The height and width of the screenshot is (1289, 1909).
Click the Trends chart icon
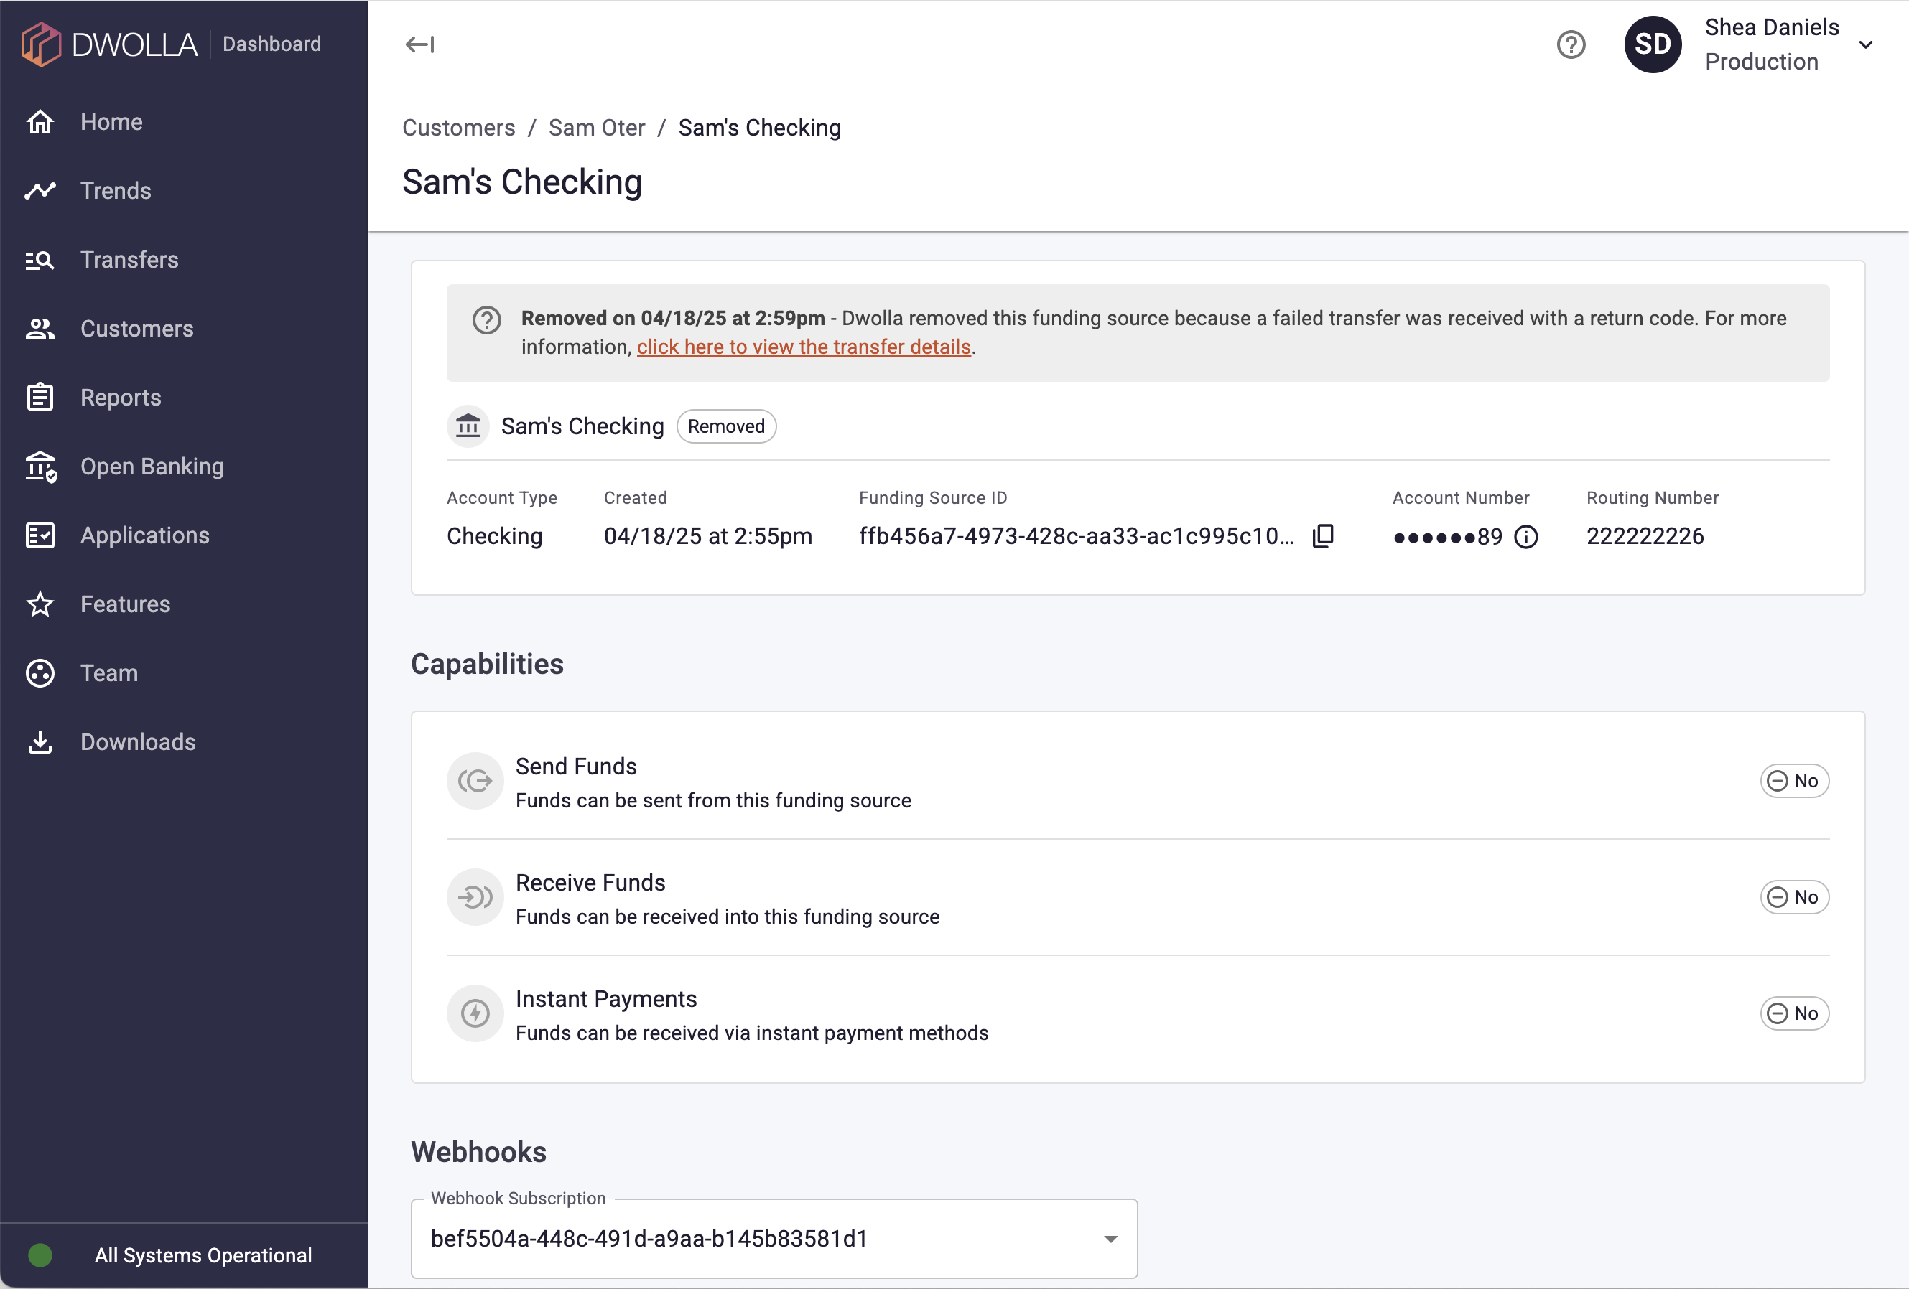point(40,190)
